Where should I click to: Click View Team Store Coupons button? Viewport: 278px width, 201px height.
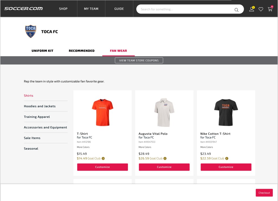[139, 60]
